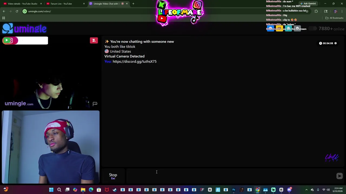Image resolution: width=346 pixels, height=194 pixels.
Task: Click the Ask Gemini button
Action: point(308,4)
